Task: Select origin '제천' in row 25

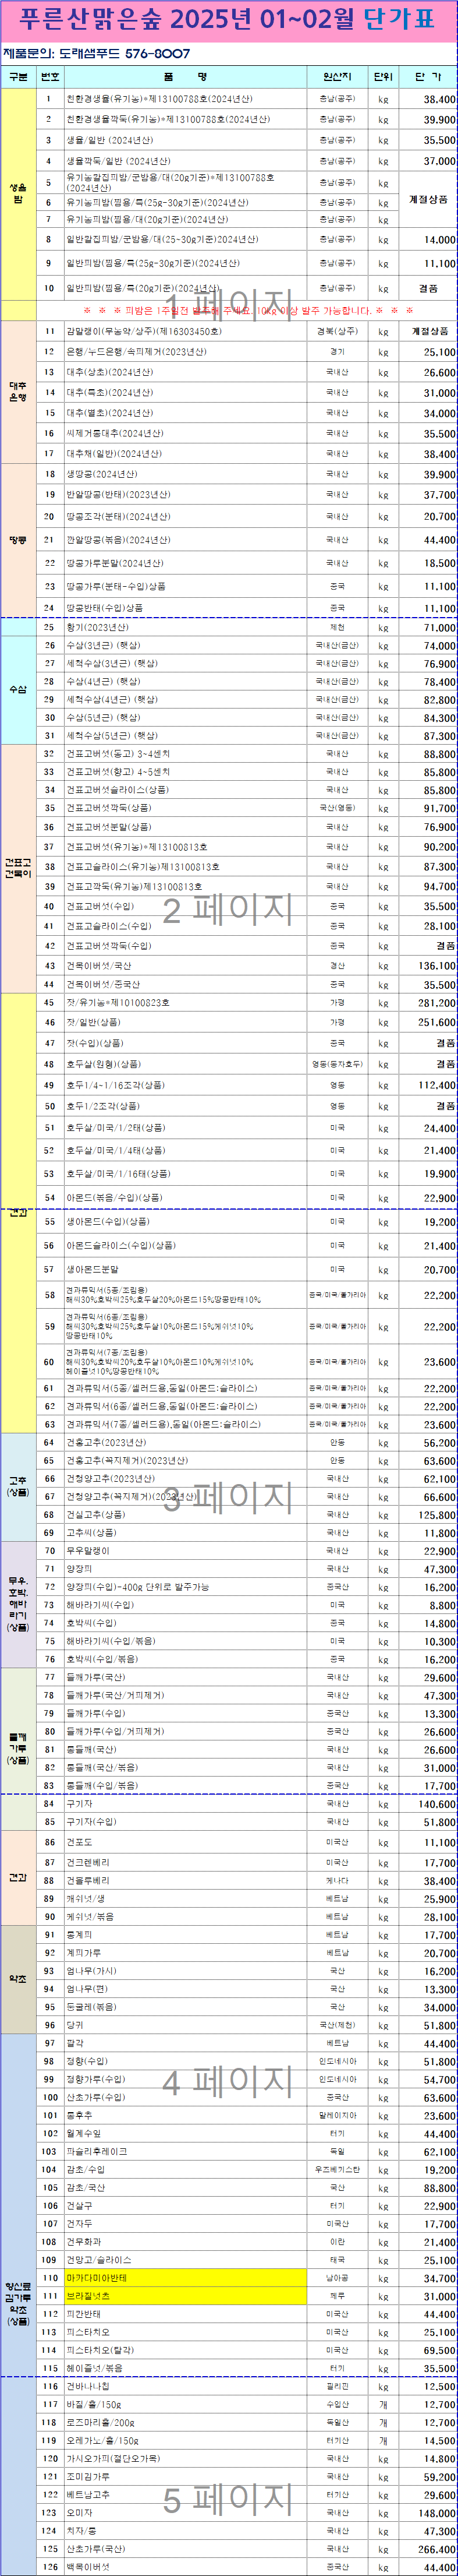Action: tap(338, 628)
